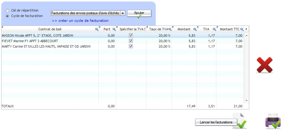Screen dimensions: 284x131
Task: Sort Montant column using sort arrows
Action: point(173,27)
